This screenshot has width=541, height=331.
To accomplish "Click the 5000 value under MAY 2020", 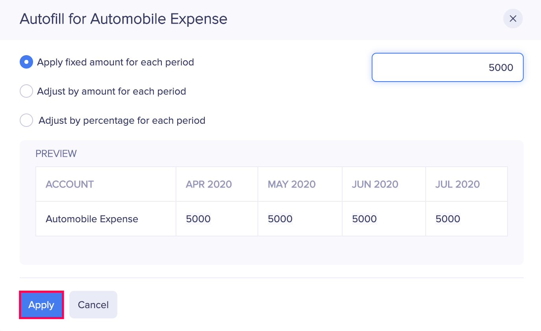I will point(280,219).
